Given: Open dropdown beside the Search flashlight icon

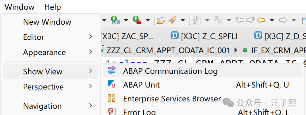Looking at the screenshot, I should (183, 20).
